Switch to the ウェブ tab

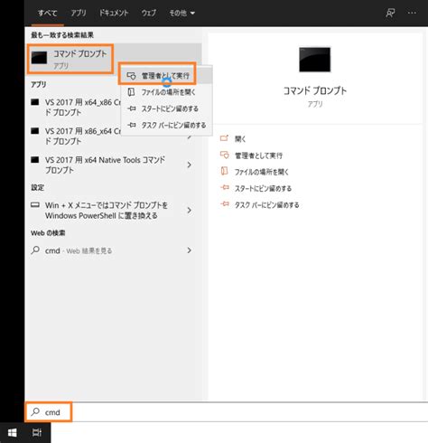[149, 13]
